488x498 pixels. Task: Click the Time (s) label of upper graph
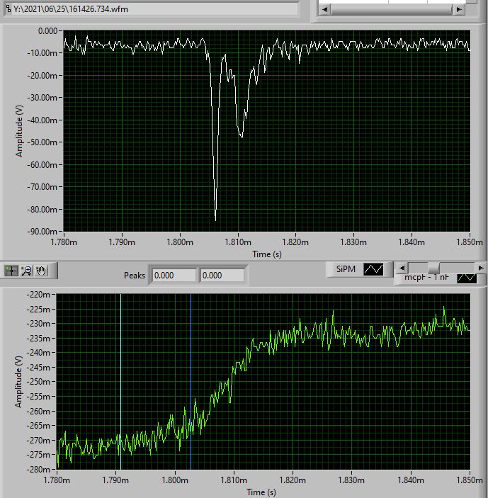(267, 254)
